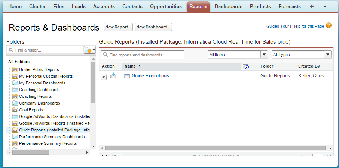Viewport: 339px width, 168px height.
Task: Focus the Find reports and dashboards field
Action: click(x=143, y=55)
